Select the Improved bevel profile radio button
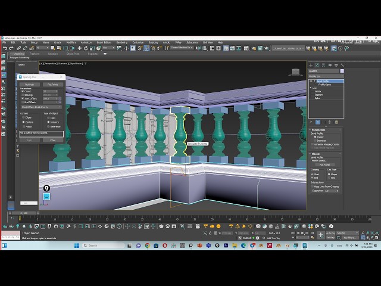The height and width of the screenshot is (286, 381). point(315,141)
